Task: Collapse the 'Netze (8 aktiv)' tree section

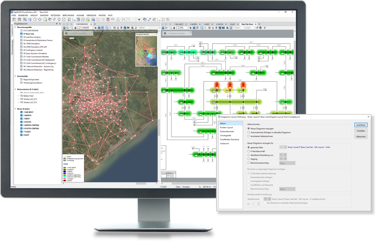Action: click(15, 109)
